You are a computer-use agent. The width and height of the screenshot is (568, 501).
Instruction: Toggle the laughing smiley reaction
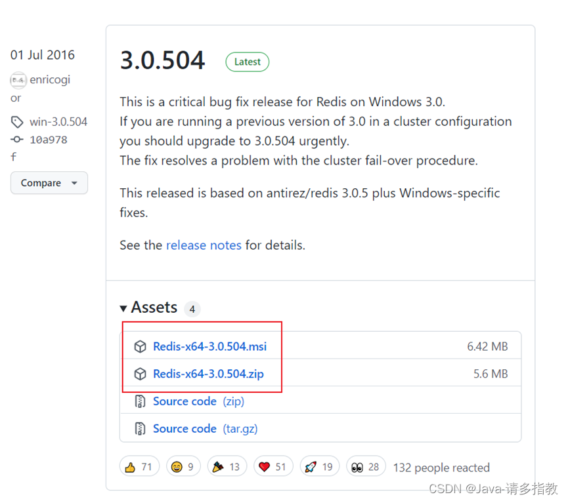tap(183, 467)
